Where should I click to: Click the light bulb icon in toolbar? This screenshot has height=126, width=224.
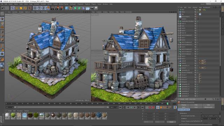tap(96, 8)
